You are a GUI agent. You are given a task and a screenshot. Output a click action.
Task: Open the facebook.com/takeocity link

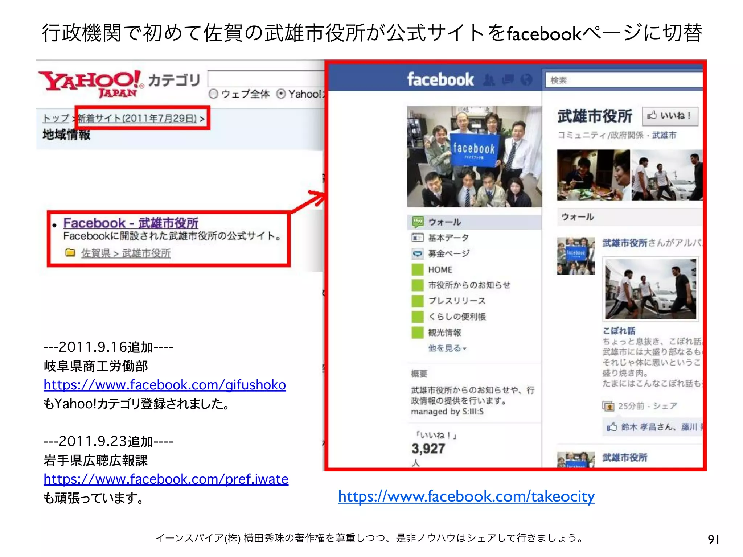pos(466,496)
